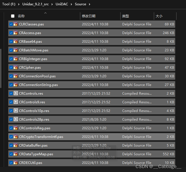
Task: Click the 246 KB size cell
Action: click(168, 33)
